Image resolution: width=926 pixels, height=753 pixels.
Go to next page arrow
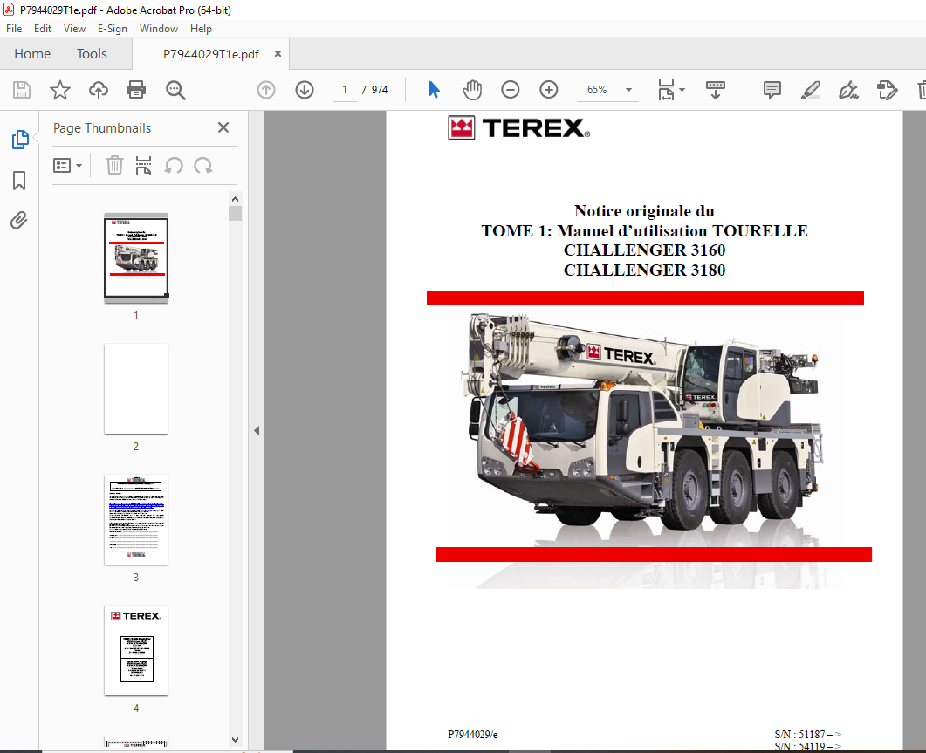coord(305,90)
